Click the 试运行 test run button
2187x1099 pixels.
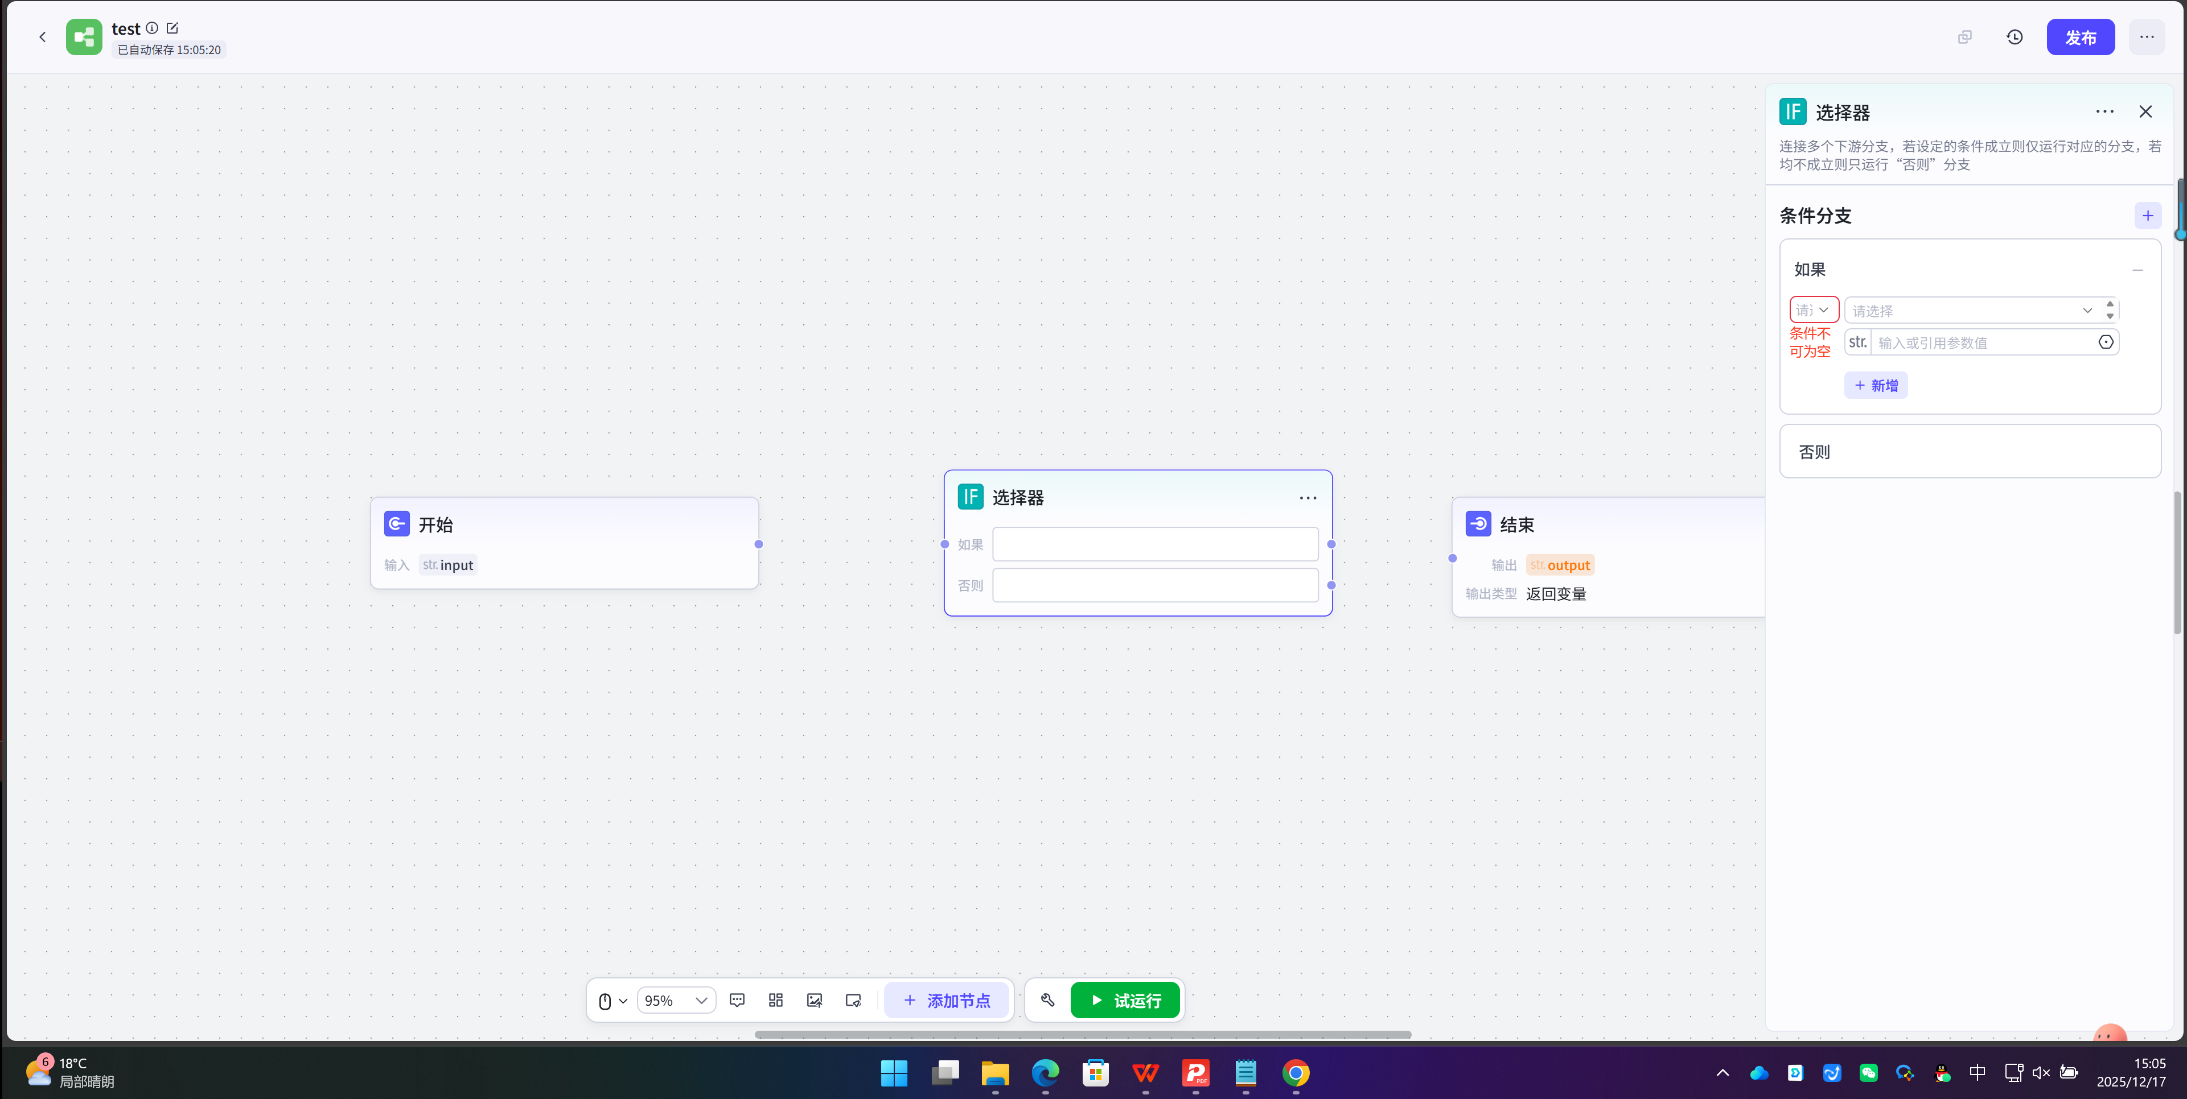click(1125, 1001)
